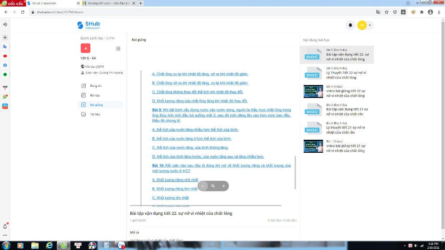Open the yellow user avatar menu

coord(362,25)
